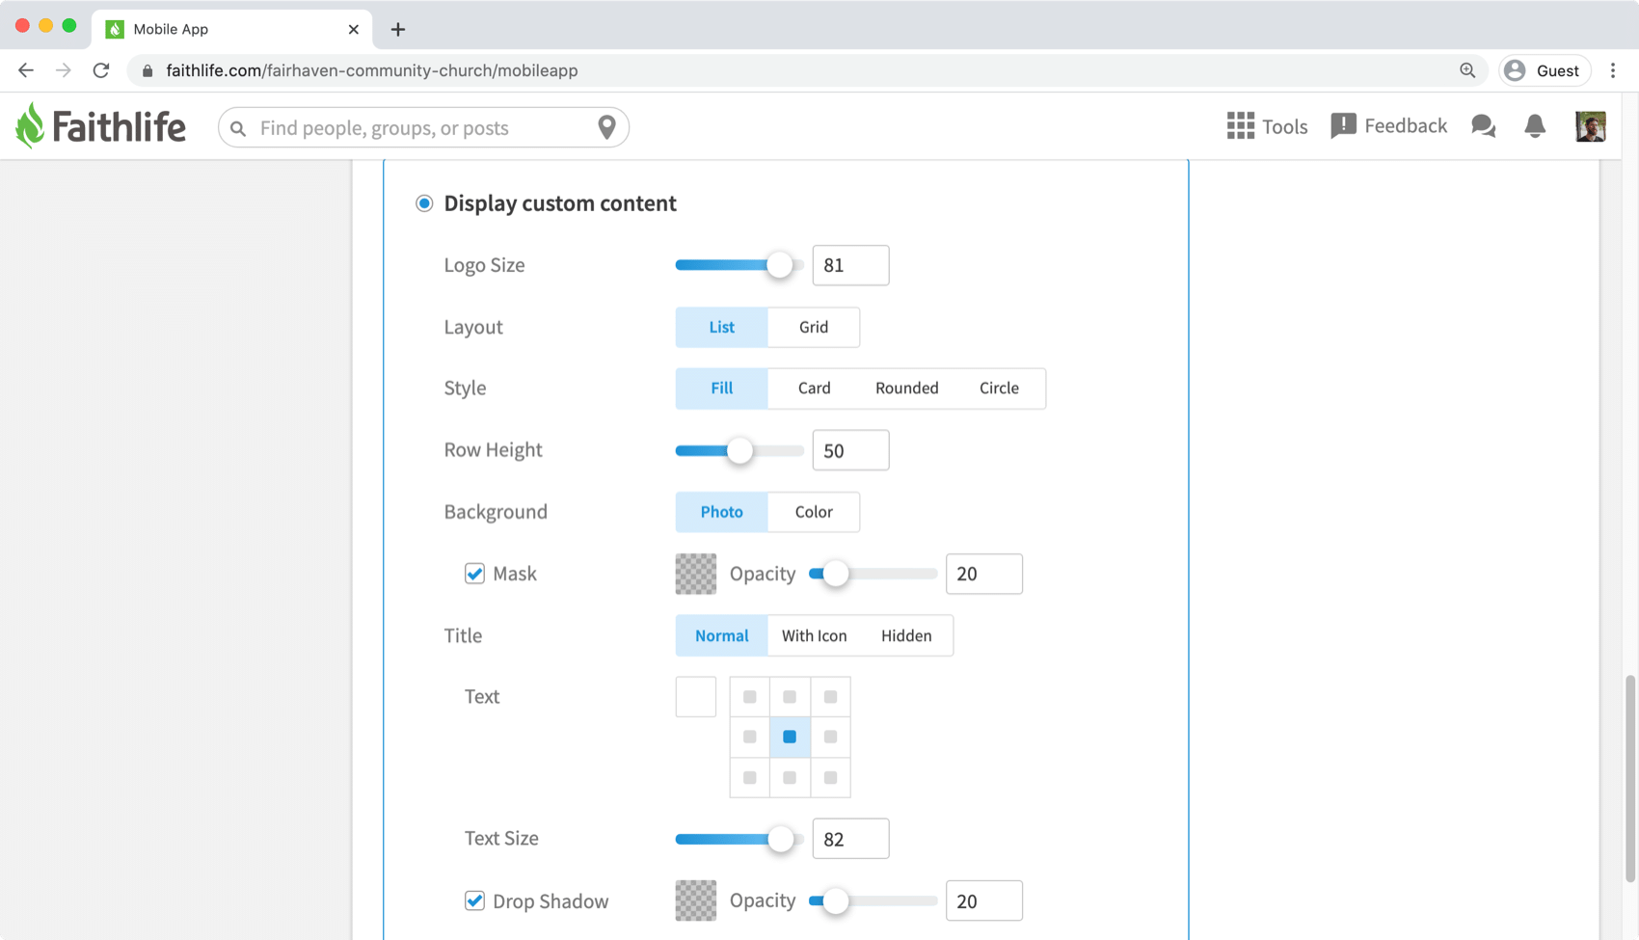The height and width of the screenshot is (940, 1639).
Task: Open the user profile avatar
Action: [1591, 126]
